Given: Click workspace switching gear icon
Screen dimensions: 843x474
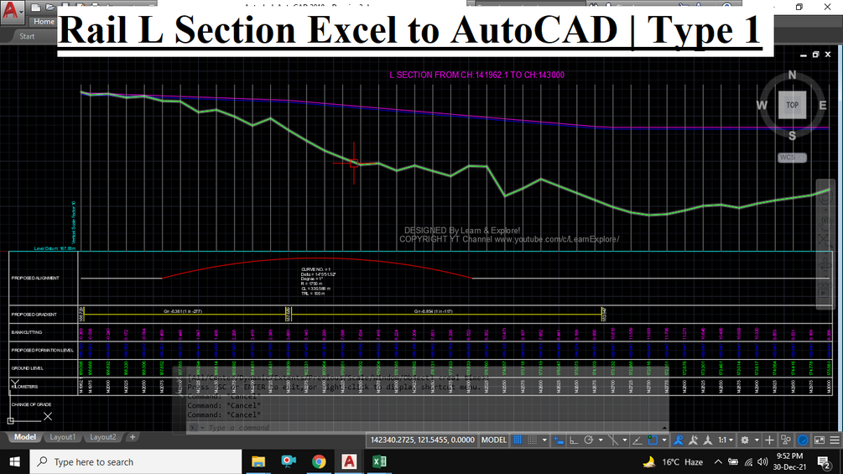Looking at the screenshot, I should [x=745, y=440].
